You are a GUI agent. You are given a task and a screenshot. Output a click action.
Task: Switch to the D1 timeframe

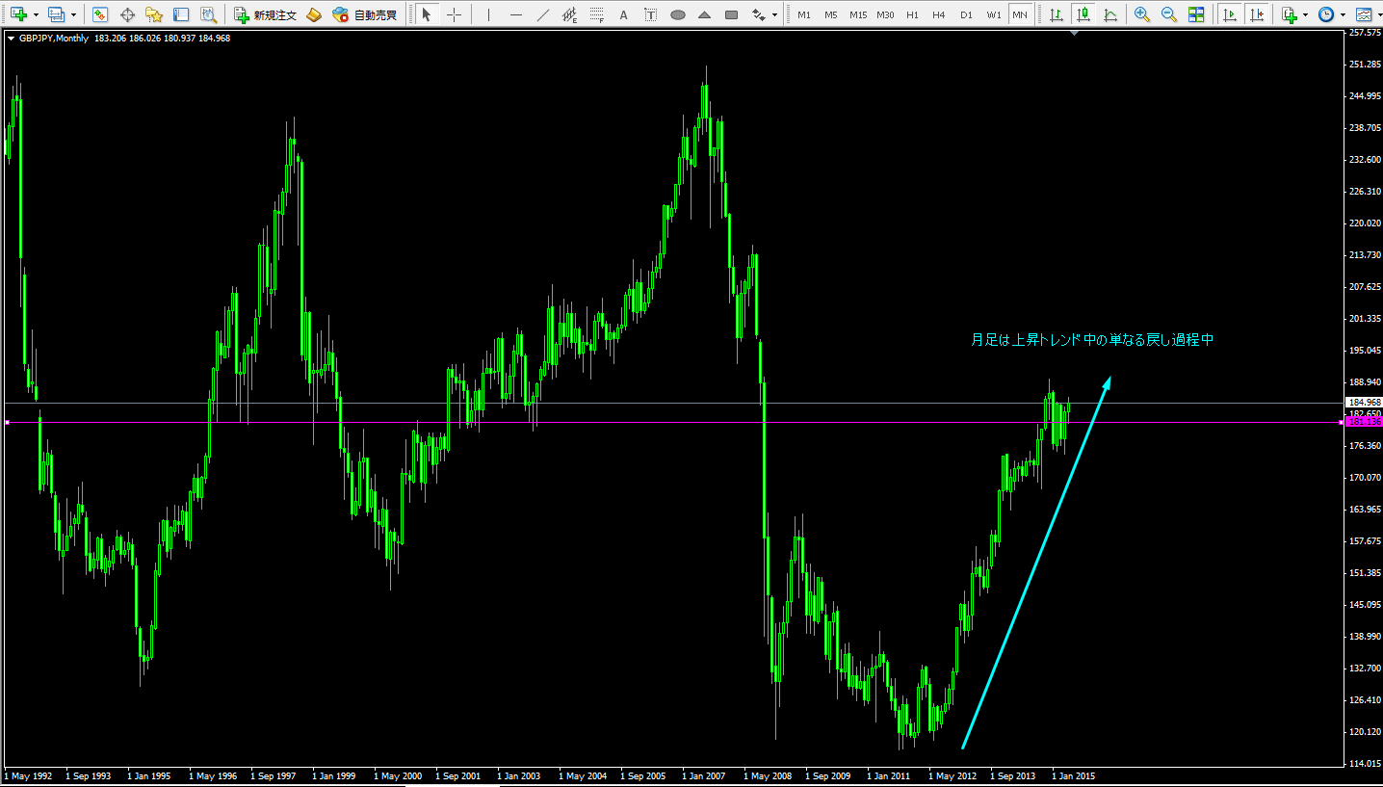pyautogui.click(x=966, y=14)
